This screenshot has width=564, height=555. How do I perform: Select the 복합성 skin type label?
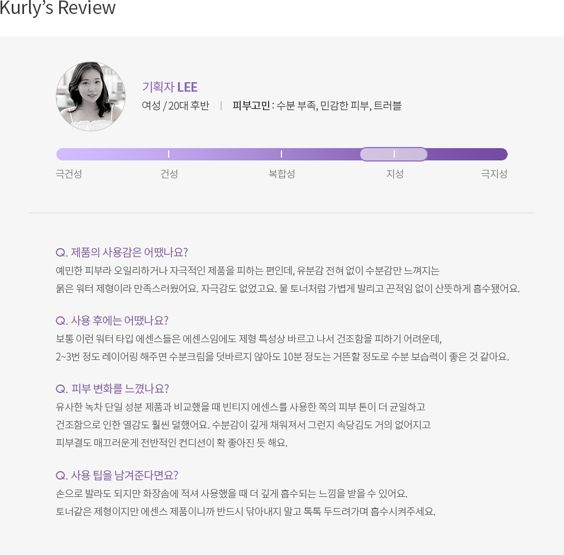pos(281,174)
